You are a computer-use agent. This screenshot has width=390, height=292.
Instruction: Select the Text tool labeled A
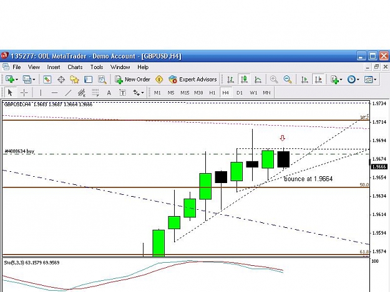(x=109, y=93)
